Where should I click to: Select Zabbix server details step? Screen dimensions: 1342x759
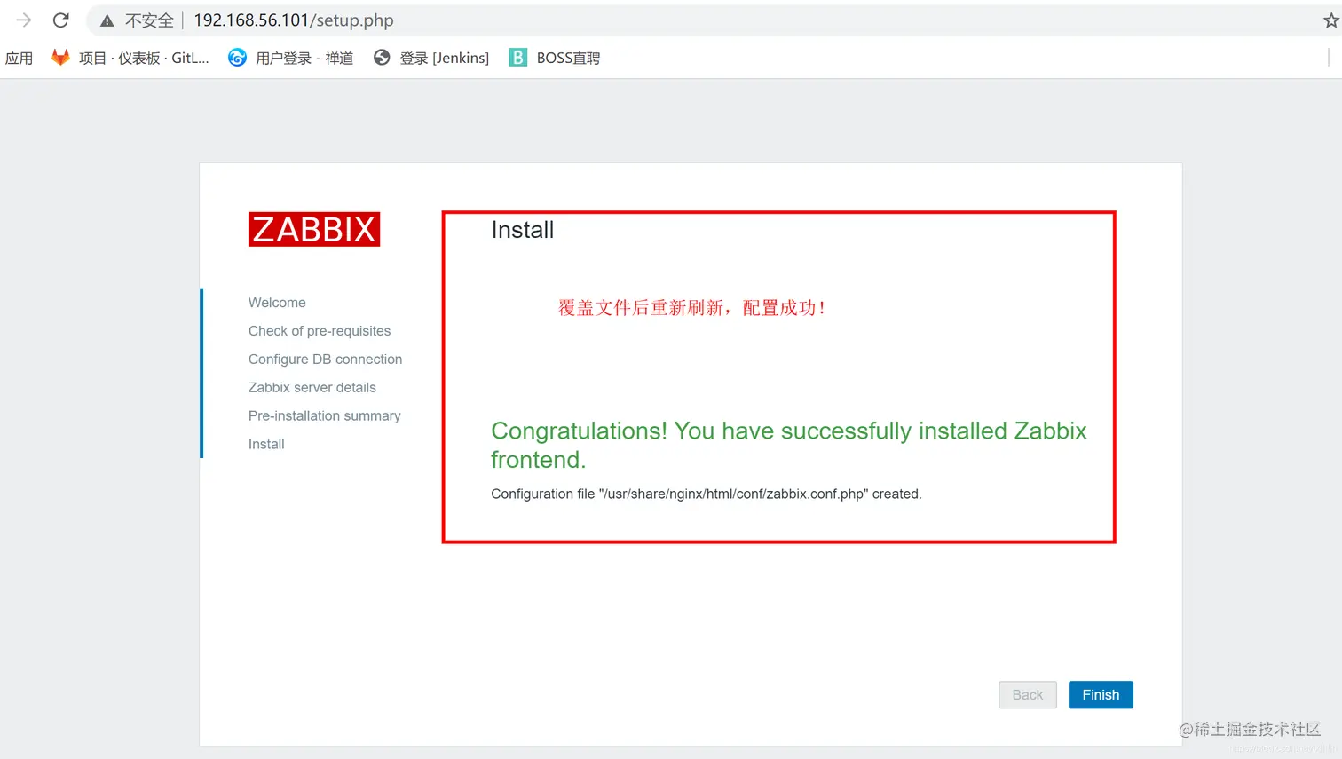[312, 388]
